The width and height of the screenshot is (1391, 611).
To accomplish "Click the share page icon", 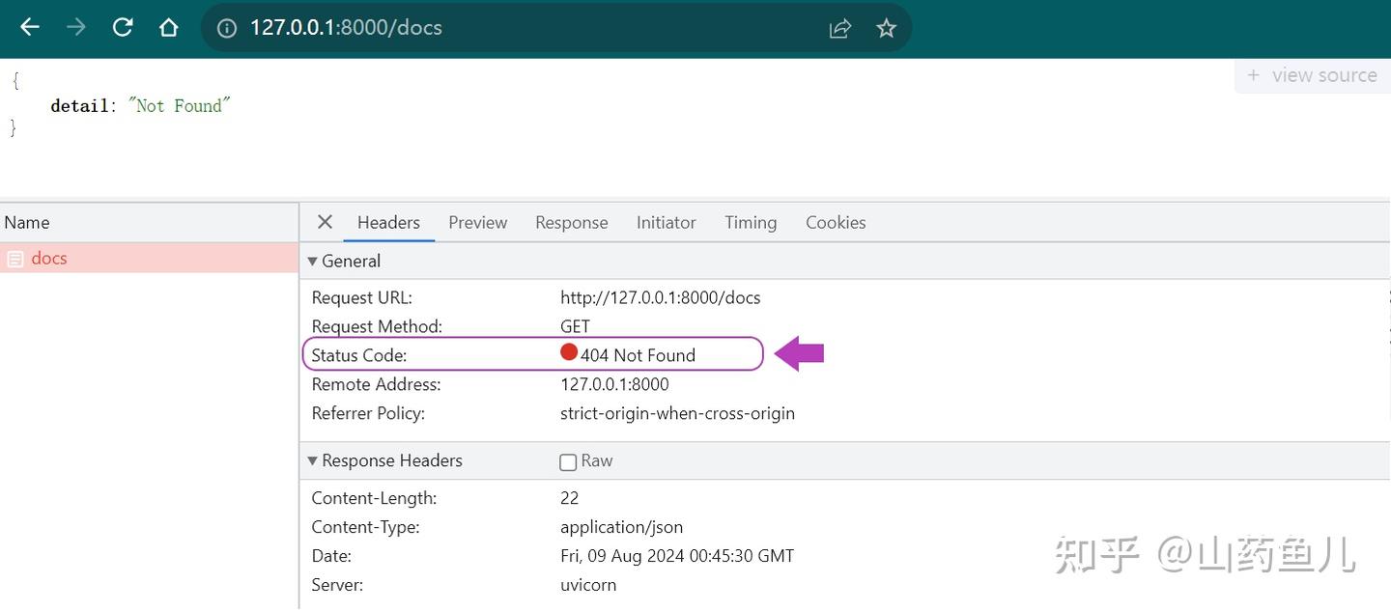I will click(x=839, y=28).
